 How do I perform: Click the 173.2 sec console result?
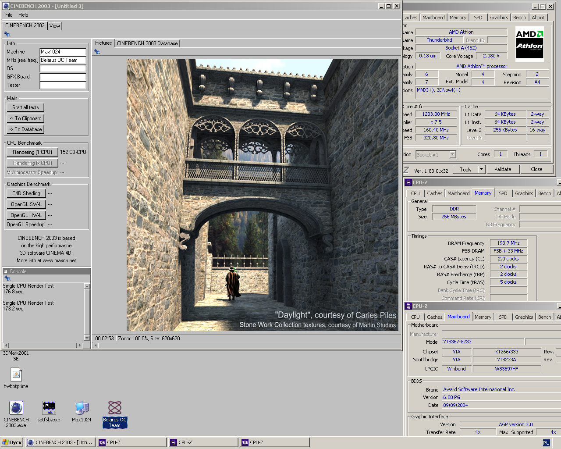tap(13, 309)
